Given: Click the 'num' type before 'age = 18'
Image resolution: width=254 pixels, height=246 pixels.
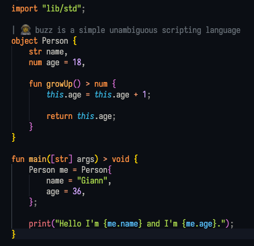Looking at the screenshot, I should point(36,63).
